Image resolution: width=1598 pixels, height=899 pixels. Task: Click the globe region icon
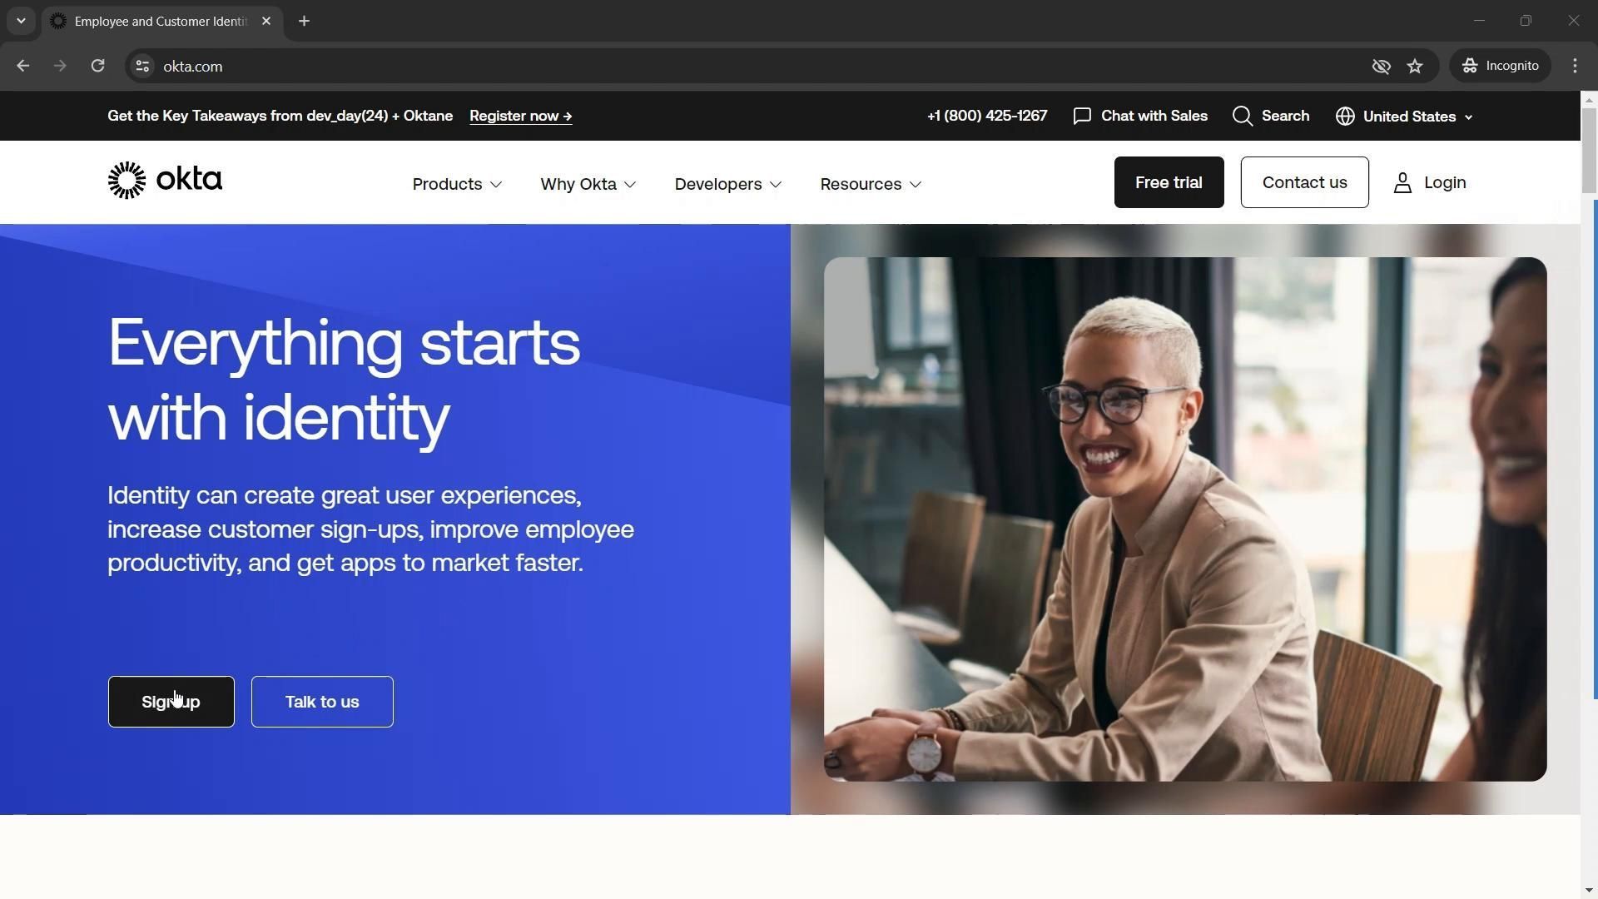[1344, 117]
